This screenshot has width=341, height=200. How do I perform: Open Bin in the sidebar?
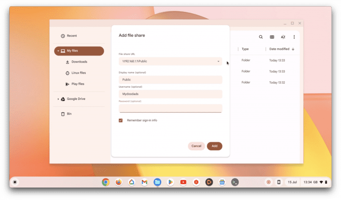(79, 114)
